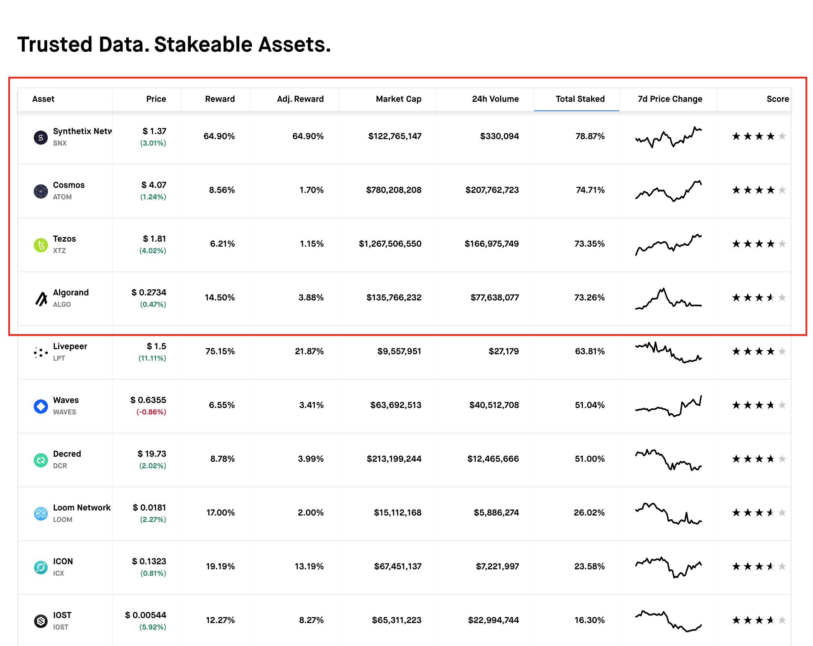The image size is (813, 646).
Task: Click the Decred DCR logo icon
Action: pos(41,460)
